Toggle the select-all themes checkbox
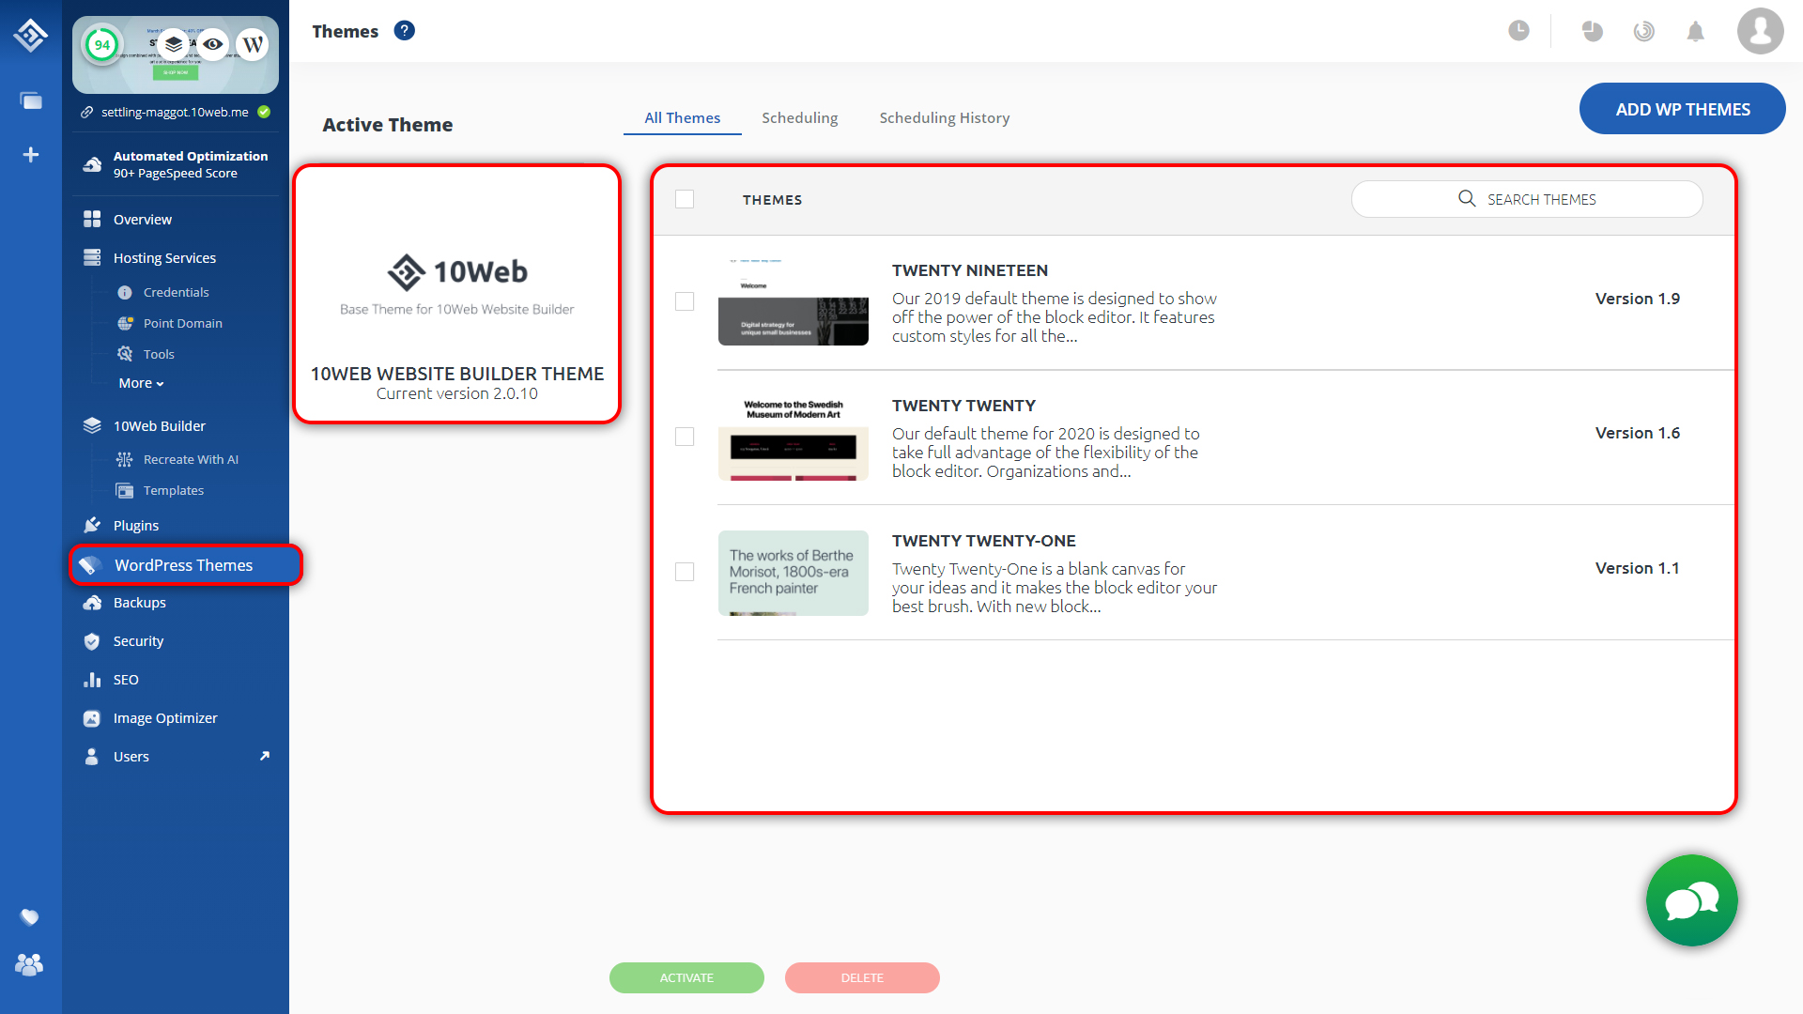This screenshot has height=1014, width=1803. [x=685, y=199]
